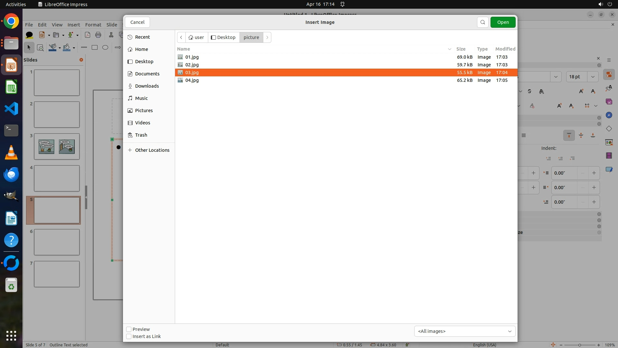Open the 18 pt font size dropdown
The height and width of the screenshot is (348, 618).
coord(593,77)
